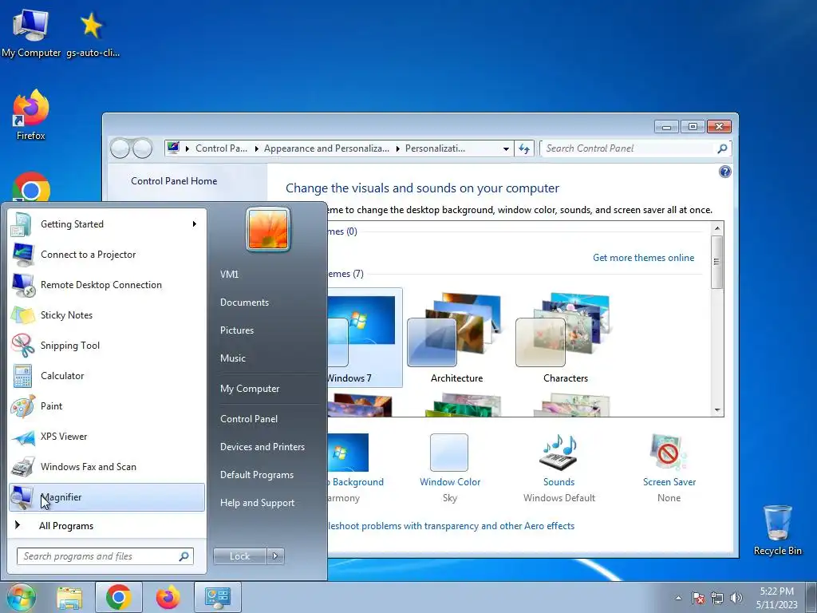Select the Firefox desktop shortcut

coord(31,115)
